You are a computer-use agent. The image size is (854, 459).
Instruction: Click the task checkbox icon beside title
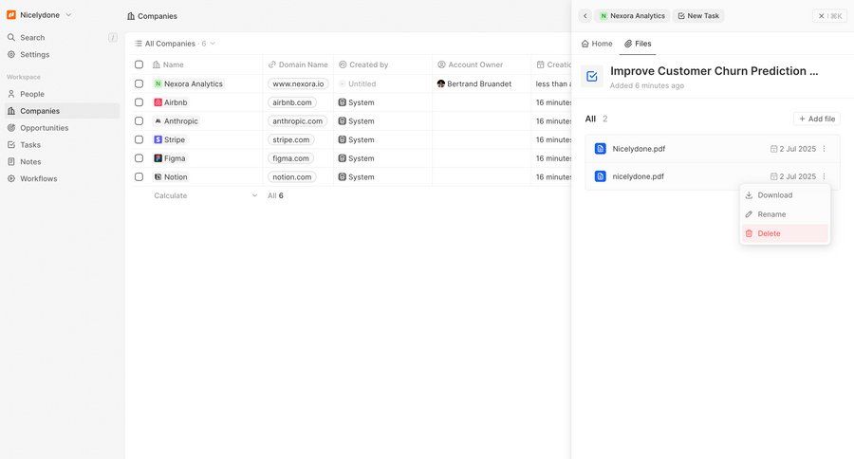[592, 76]
